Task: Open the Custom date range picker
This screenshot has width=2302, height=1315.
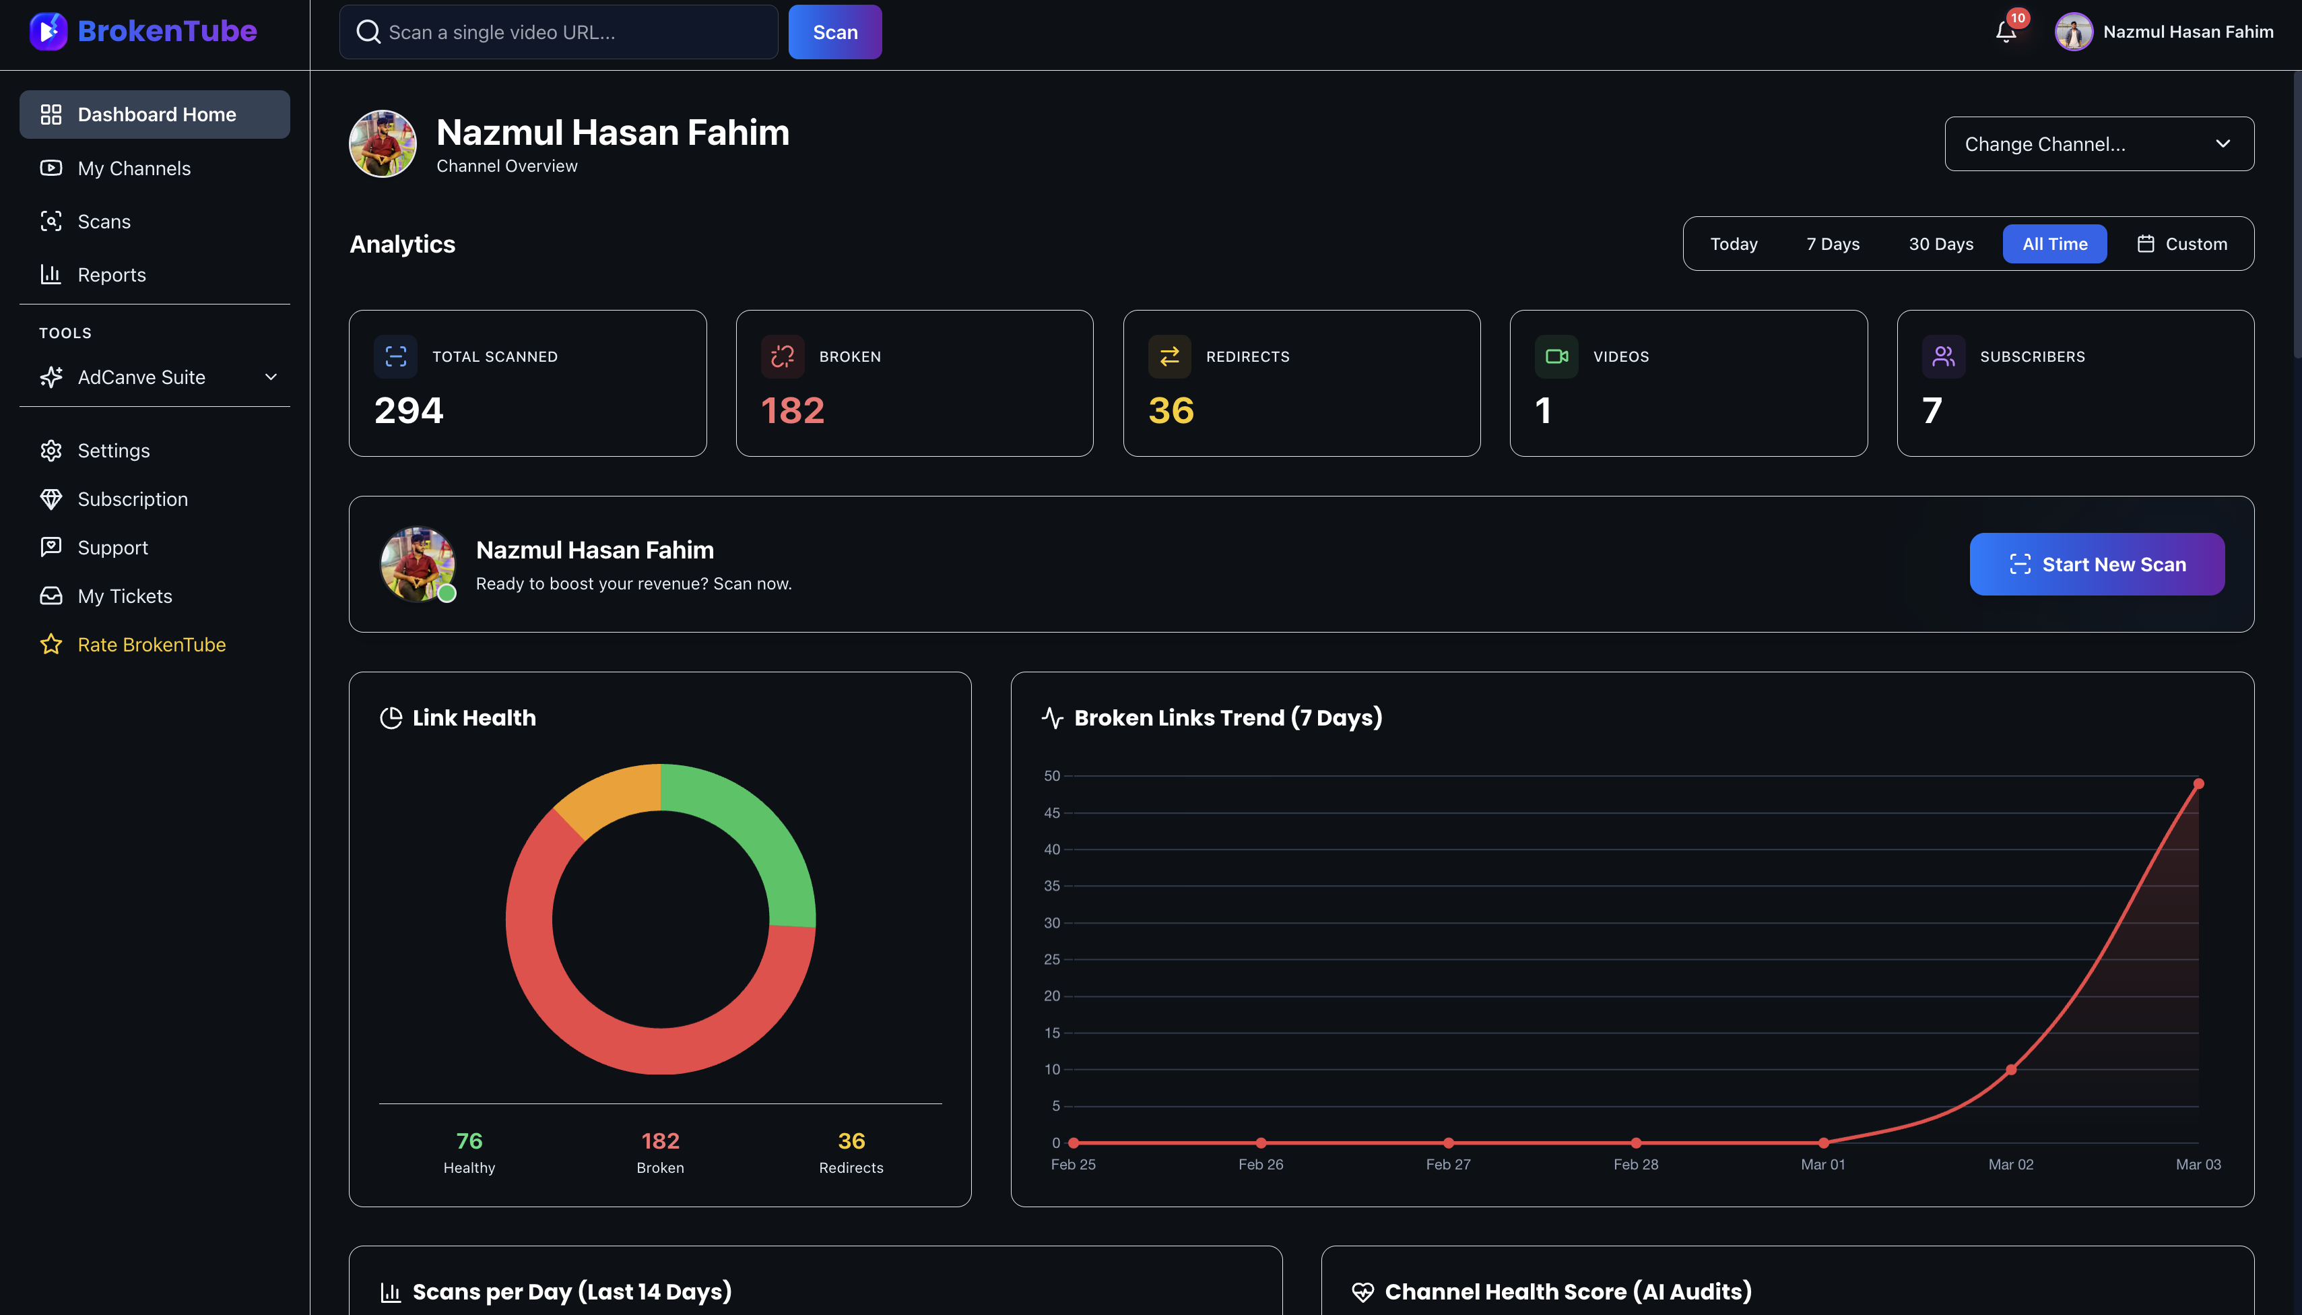Action: pos(2183,243)
